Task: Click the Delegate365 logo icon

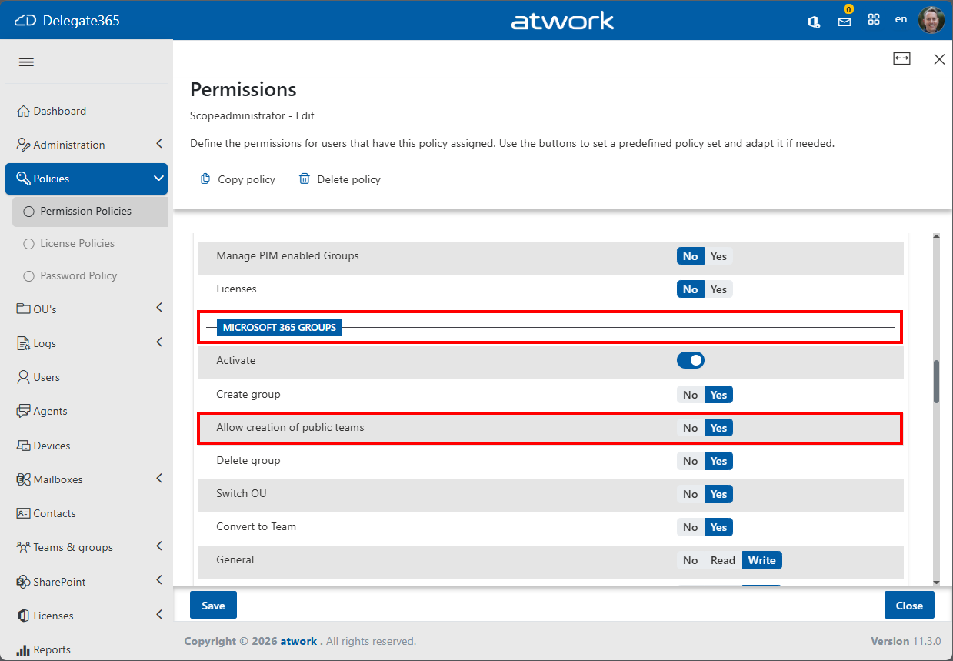Action: click(25, 21)
